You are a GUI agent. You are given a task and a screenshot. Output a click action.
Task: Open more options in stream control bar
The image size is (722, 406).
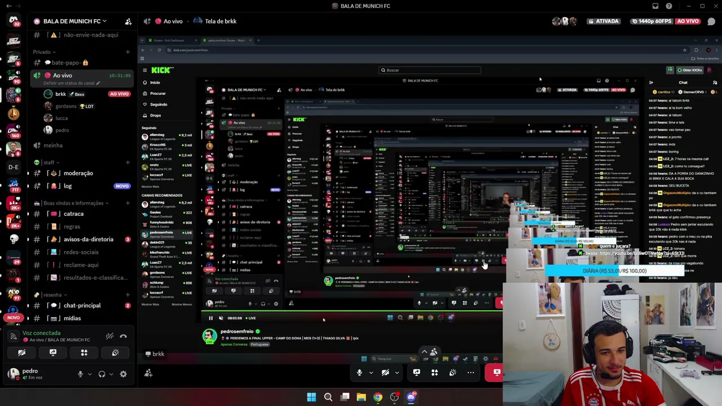click(x=470, y=372)
